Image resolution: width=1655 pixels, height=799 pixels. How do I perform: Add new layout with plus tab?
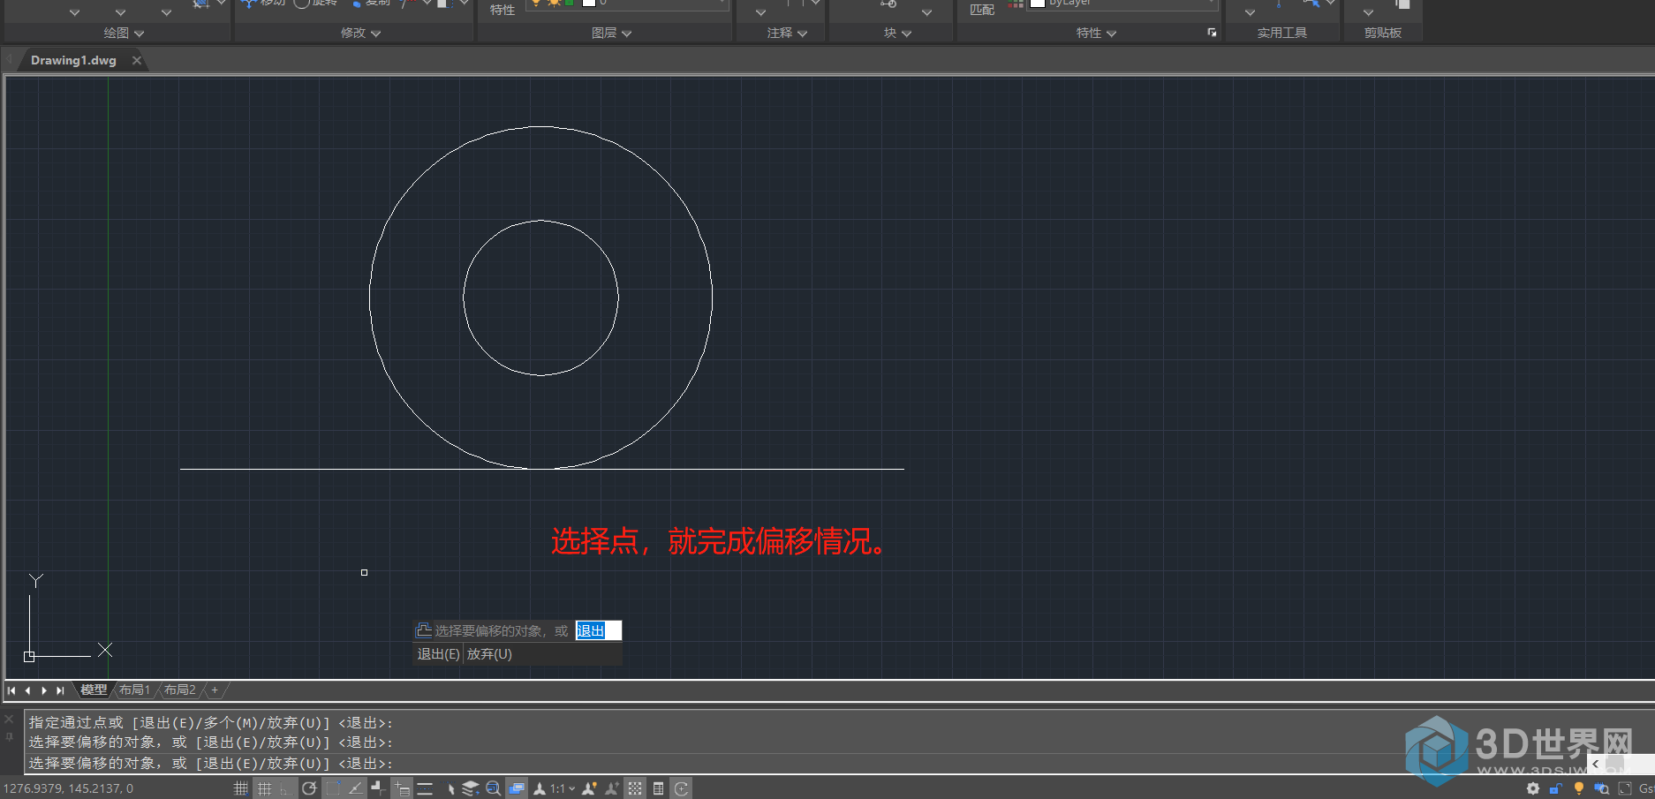(x=215, y=690)
